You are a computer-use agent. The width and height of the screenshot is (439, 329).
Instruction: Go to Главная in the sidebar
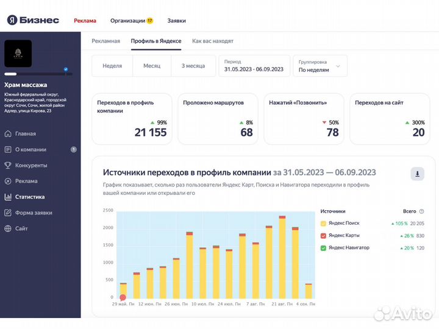pyautogui.click(x=26, y=133)
